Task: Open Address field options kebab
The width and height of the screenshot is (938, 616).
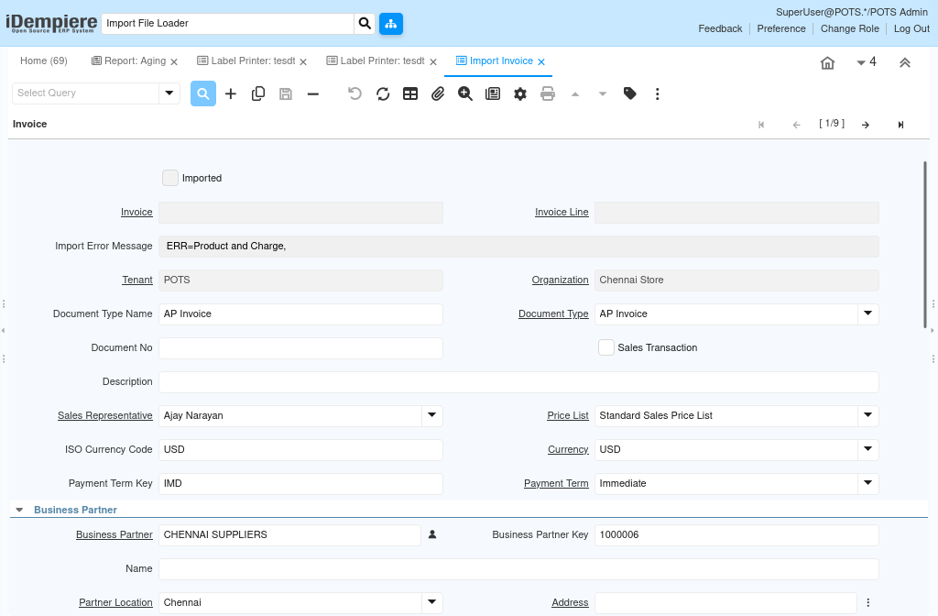Action: (868, 603)
